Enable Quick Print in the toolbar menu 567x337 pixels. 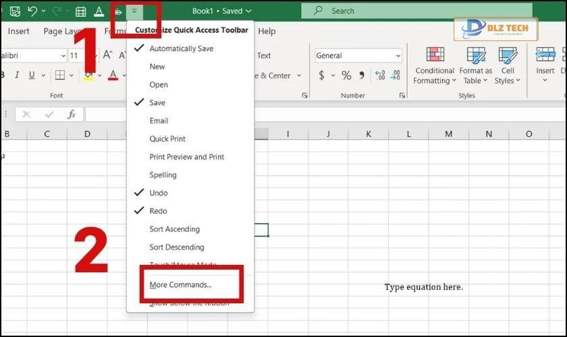[167, 139]
